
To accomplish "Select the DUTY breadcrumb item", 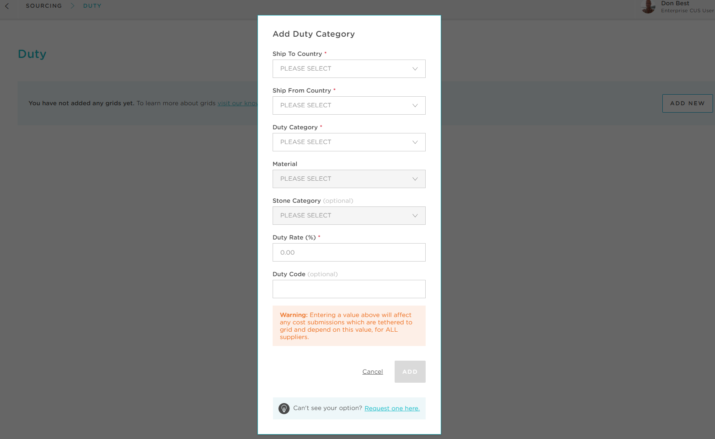I will click(x=92, y=6).
